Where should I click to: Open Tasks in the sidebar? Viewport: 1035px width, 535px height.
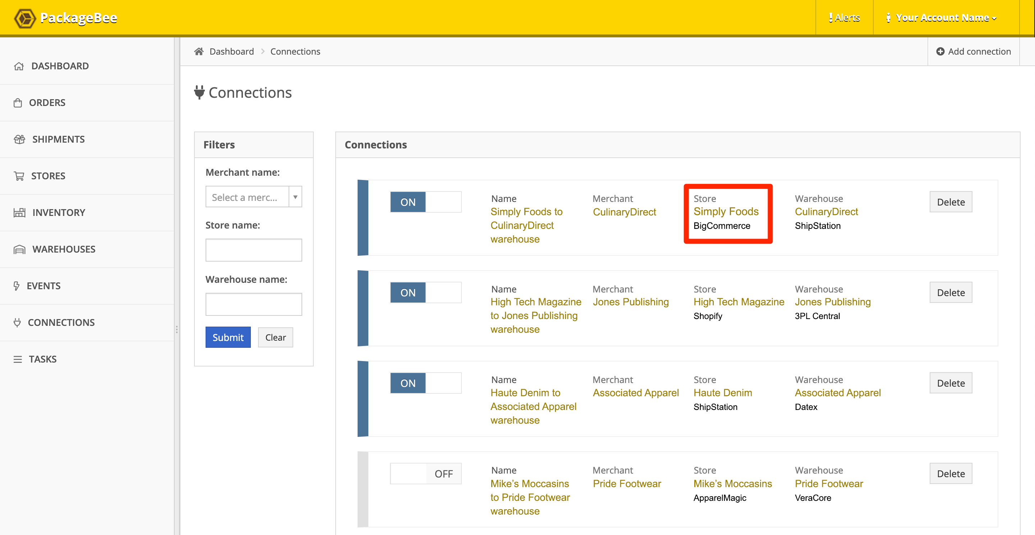point(43,359)
